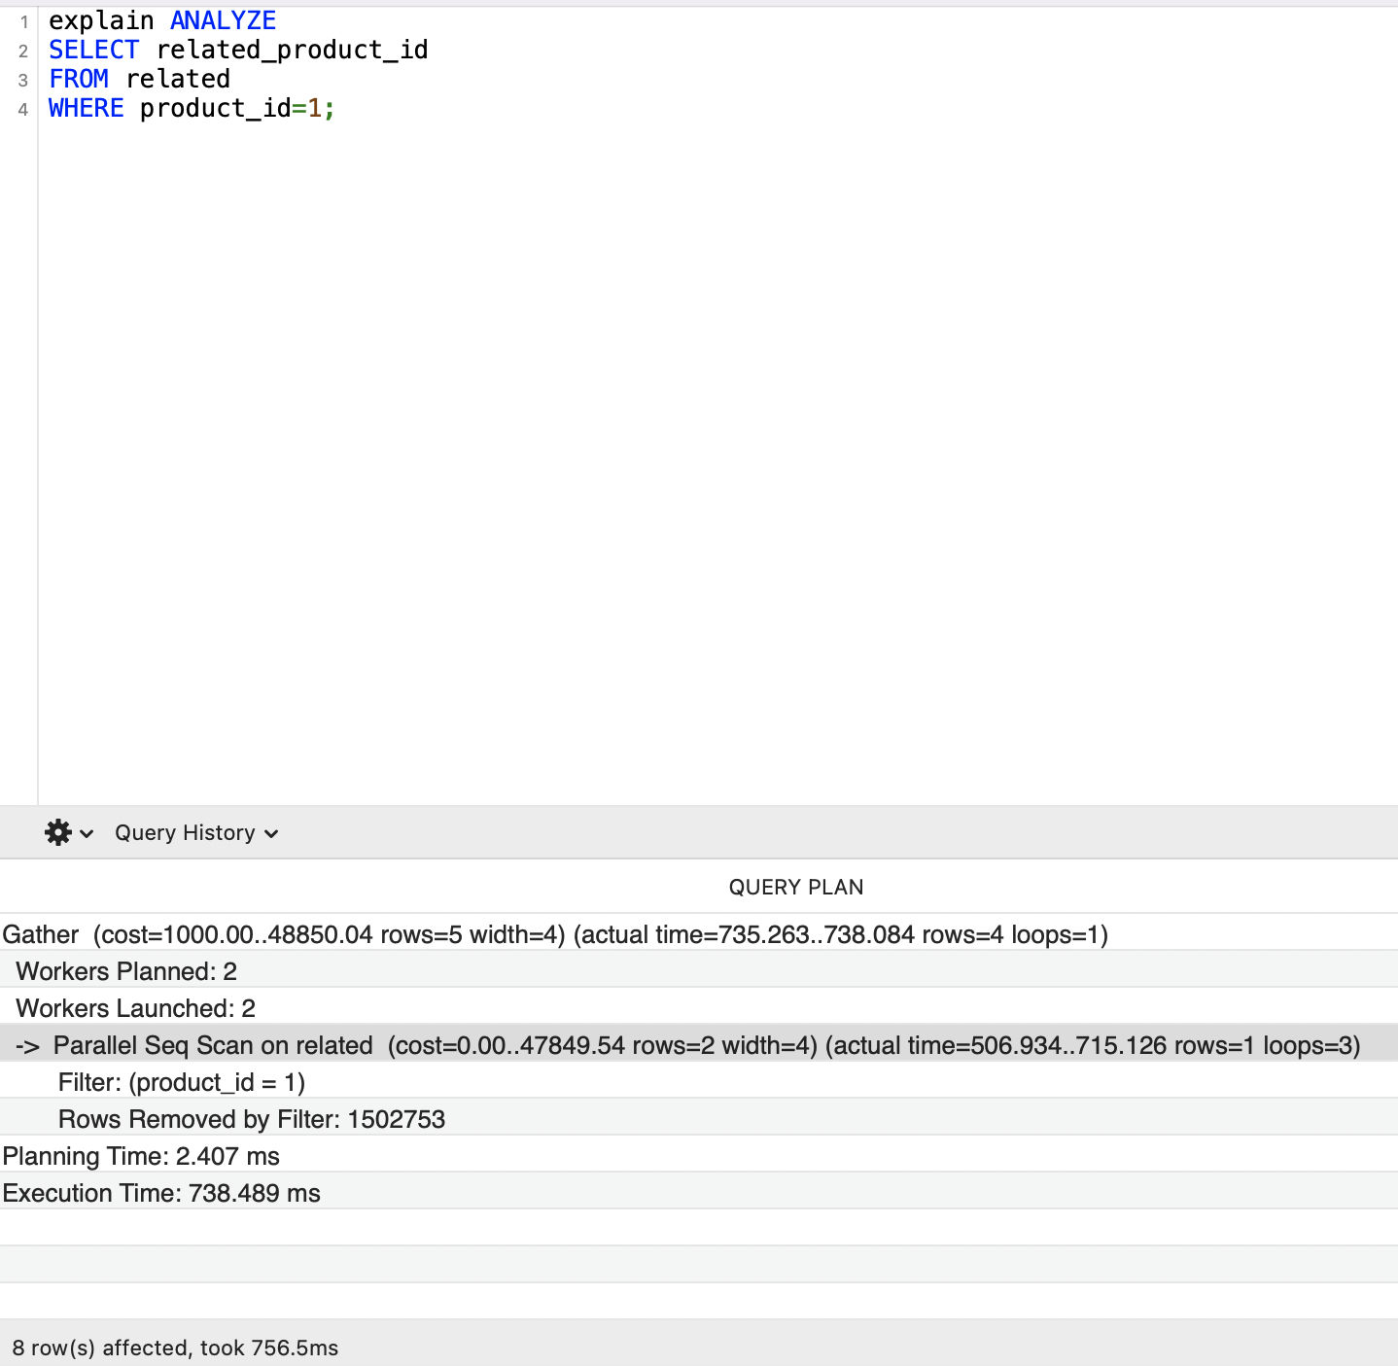Place cursor on 'FROM related' line

pos(139,79)
